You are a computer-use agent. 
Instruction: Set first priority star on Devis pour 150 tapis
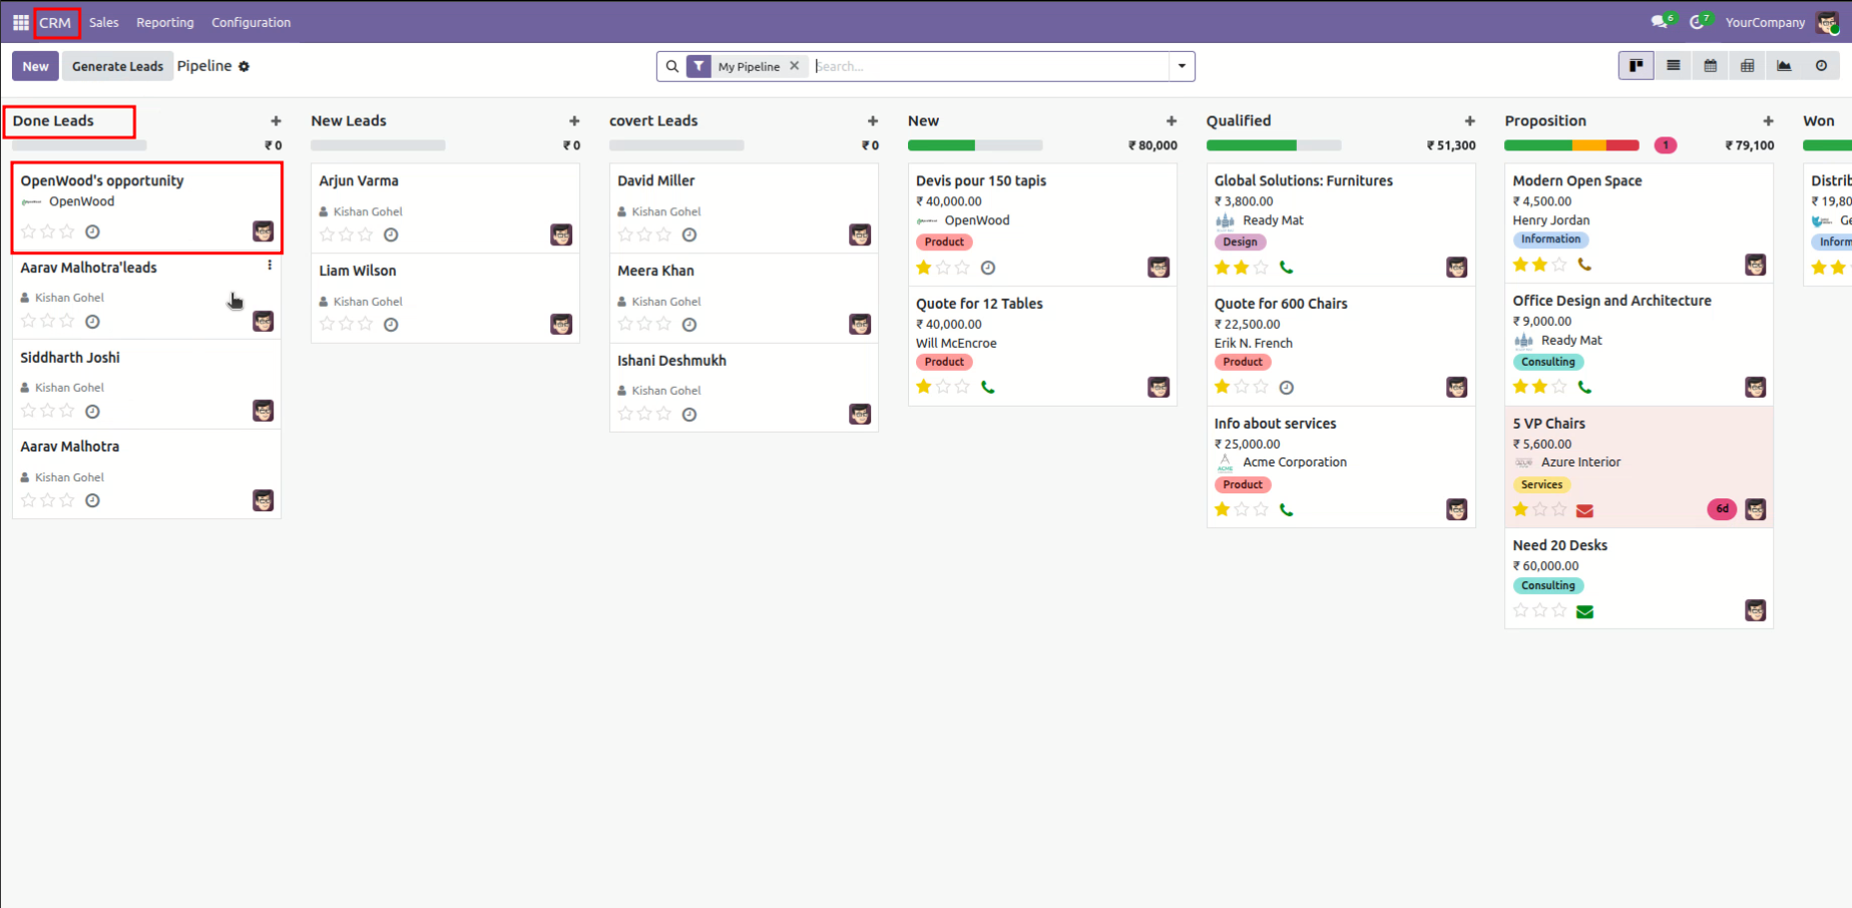(924, 267)
